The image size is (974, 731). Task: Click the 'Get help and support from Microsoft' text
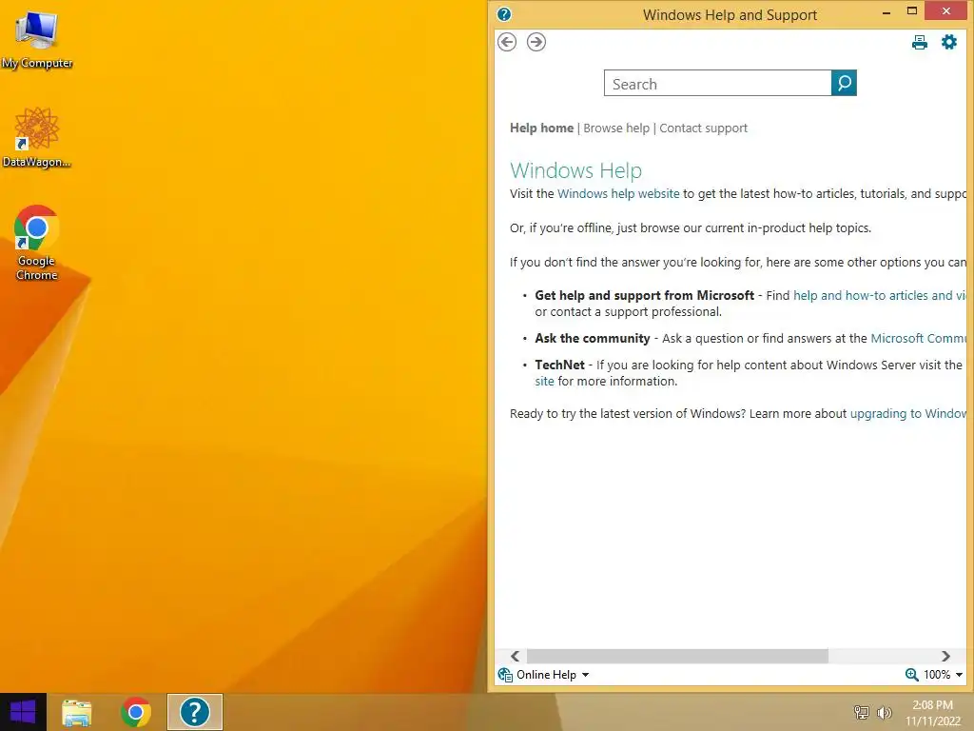coord(644,296)
